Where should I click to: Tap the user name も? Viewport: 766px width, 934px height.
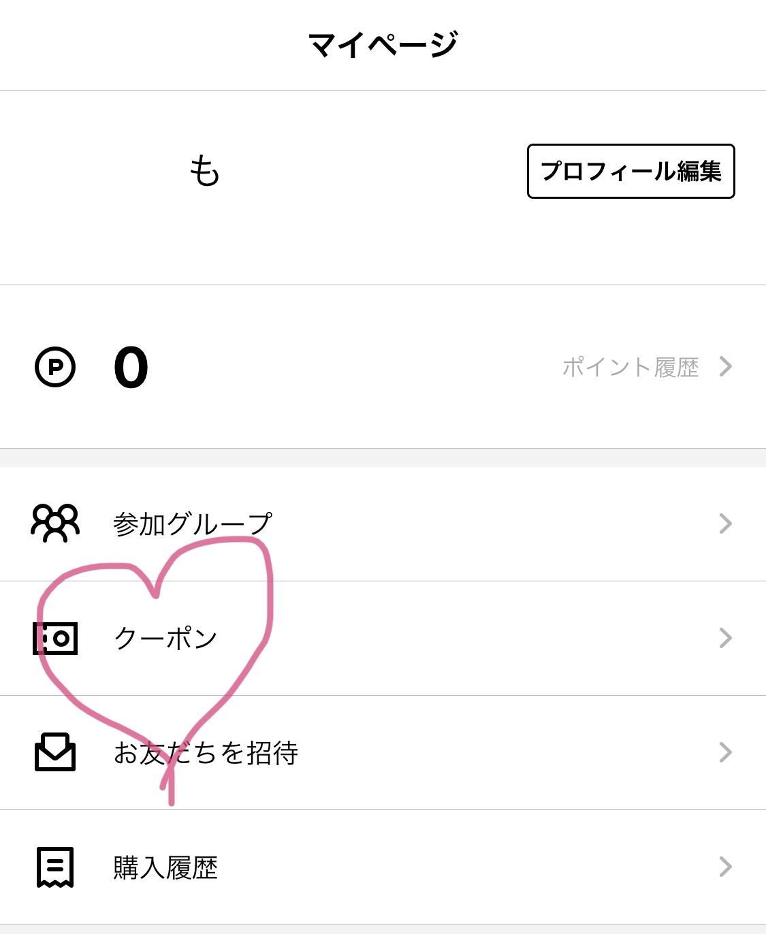pyautogui.click(x=204, y=170)
